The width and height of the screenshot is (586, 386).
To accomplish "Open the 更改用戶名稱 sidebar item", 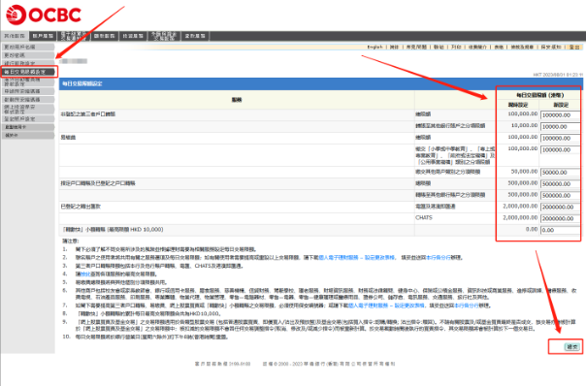I will [28, 47].
